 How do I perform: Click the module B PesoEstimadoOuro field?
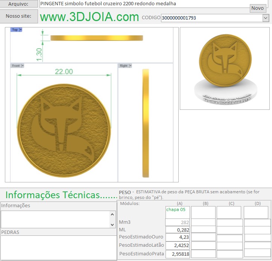click(x=203, y=237)
